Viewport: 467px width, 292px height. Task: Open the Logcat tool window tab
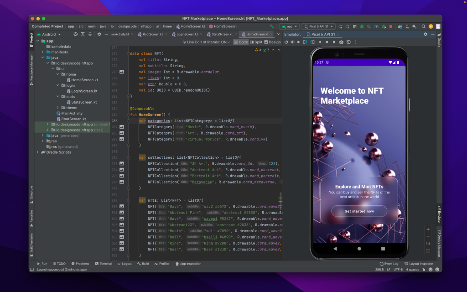click(x=124, y=264)
